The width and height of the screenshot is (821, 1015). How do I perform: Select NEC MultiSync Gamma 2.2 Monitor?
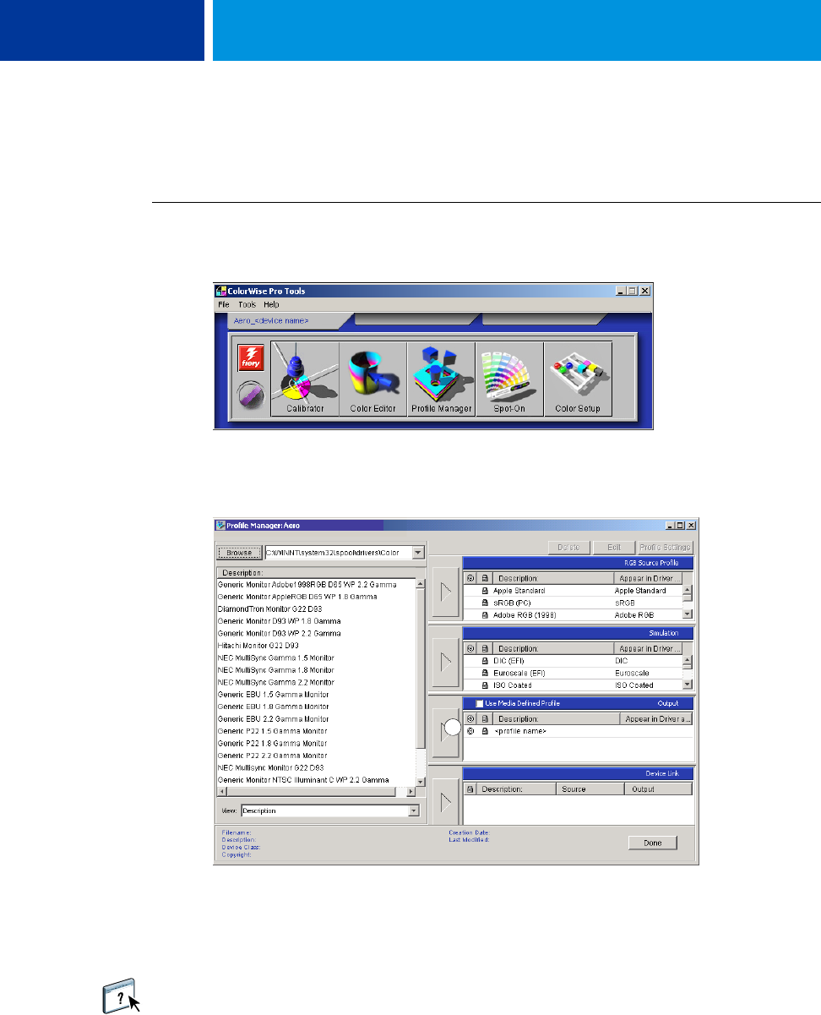(275, 682)
